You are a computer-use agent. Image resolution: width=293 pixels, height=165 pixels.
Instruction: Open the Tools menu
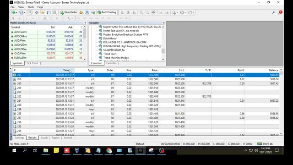[x=31, y=7]
